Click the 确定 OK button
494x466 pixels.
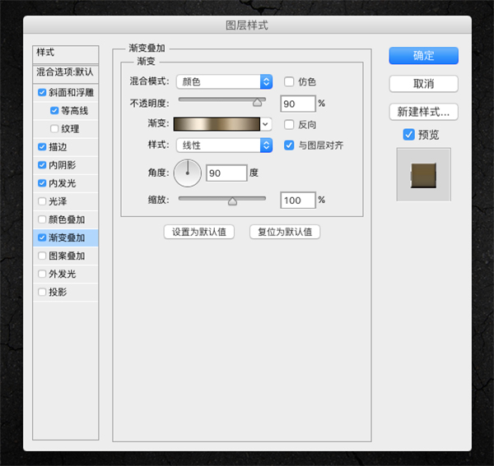423,56
